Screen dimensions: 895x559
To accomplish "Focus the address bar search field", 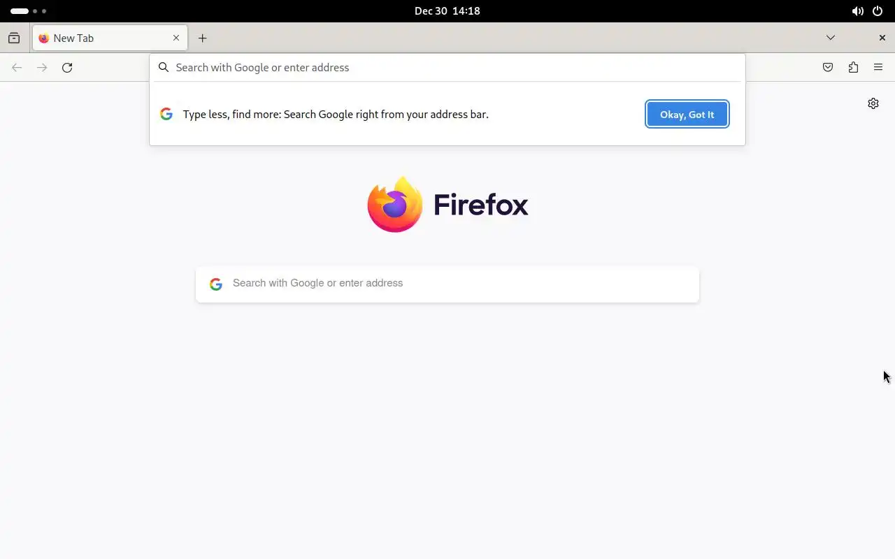I will [447, 68].
